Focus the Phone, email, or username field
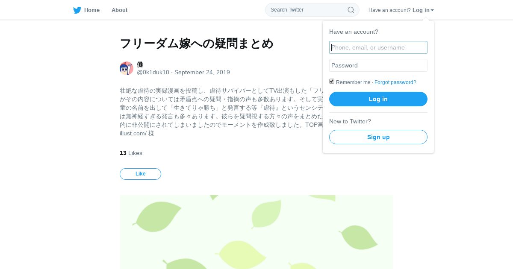The image size is (513, 269). 378,47
